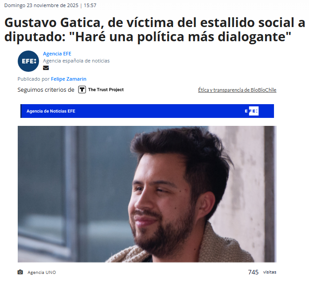Click The Trust Project T logo icon
This screenshot has height=281, width=309.
[82, 90]
